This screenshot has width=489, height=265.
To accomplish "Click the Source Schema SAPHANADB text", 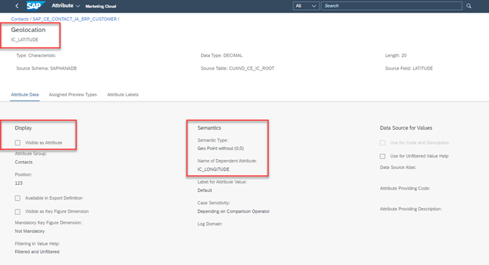I will pyautogui.click(x=47, y=68).
